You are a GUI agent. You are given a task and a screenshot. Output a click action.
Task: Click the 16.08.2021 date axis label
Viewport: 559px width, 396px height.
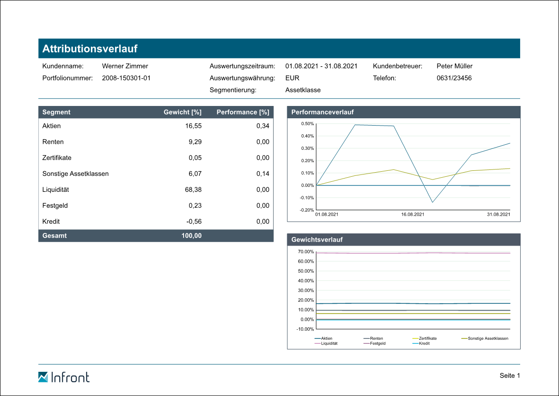click(x=413, y=214)
